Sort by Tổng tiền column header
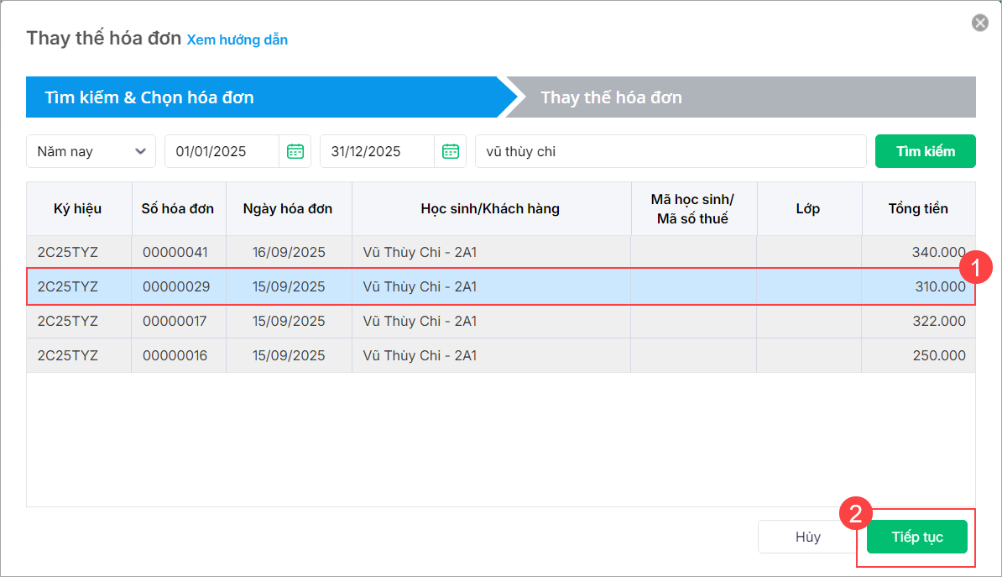 point(918,208)
